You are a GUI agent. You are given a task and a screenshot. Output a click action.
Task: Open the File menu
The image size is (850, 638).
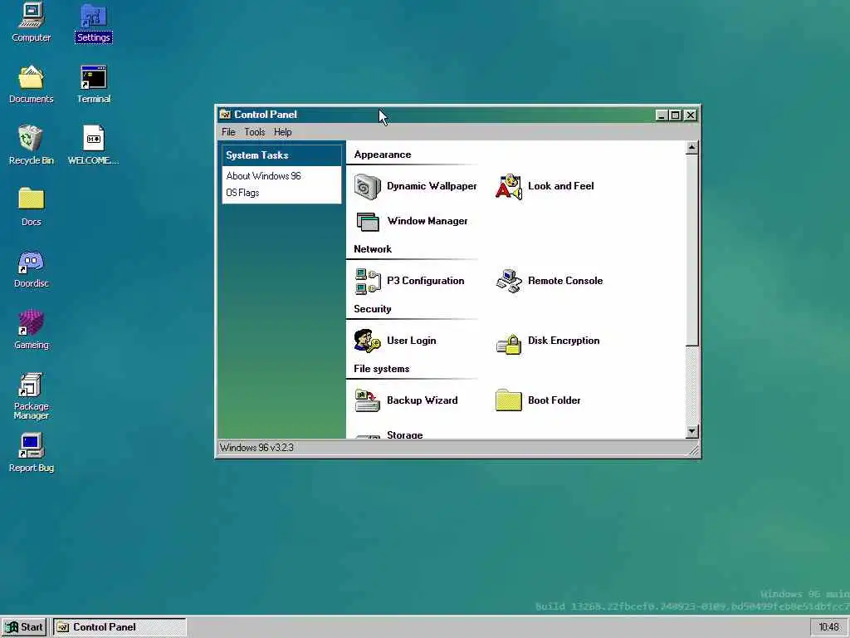(228, 132)
